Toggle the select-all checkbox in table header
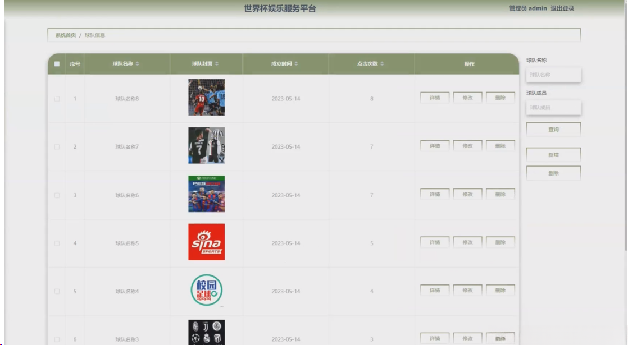Image resolution: width=628 pixels, height=345 pixels. (57, 64)
